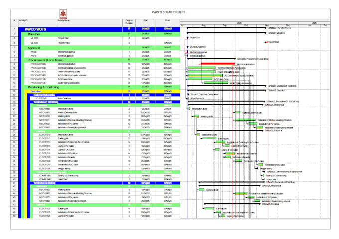The height and width of the screenshot is (239, 339).
Task: Click the Installation of Inverter activity name
Action: tap(66, 157)
